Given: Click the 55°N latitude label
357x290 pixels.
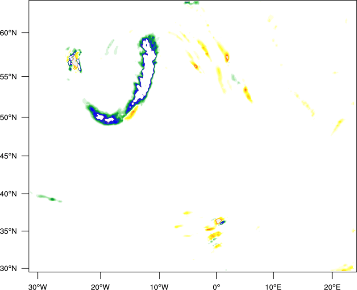Looking at the screenshot, I should pyautogui.click(x=8, y=77).
